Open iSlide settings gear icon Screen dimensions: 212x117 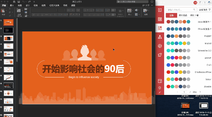[x=160, y=88]
